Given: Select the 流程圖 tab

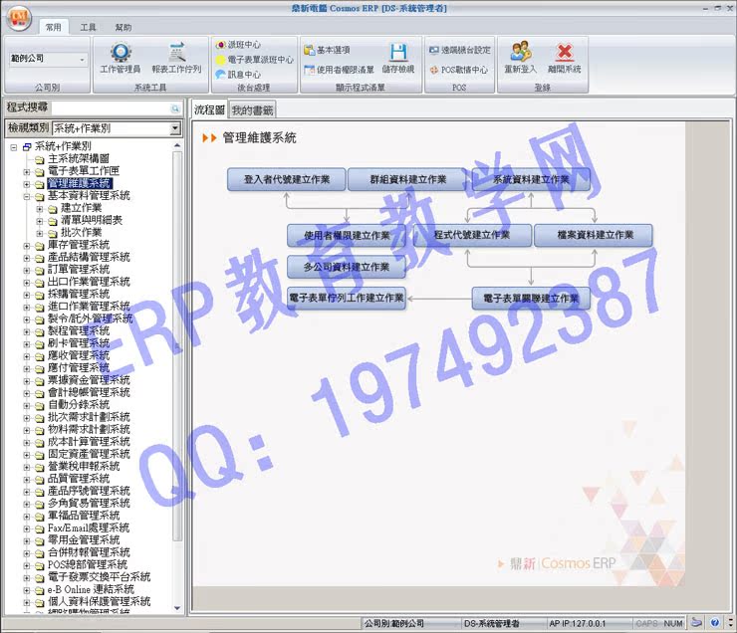Looking at the screenshot, I should click(x=209, y=109).
